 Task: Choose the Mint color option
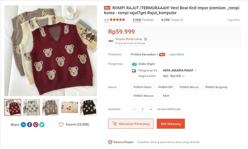pyautogui.click(x=166, y=96)
